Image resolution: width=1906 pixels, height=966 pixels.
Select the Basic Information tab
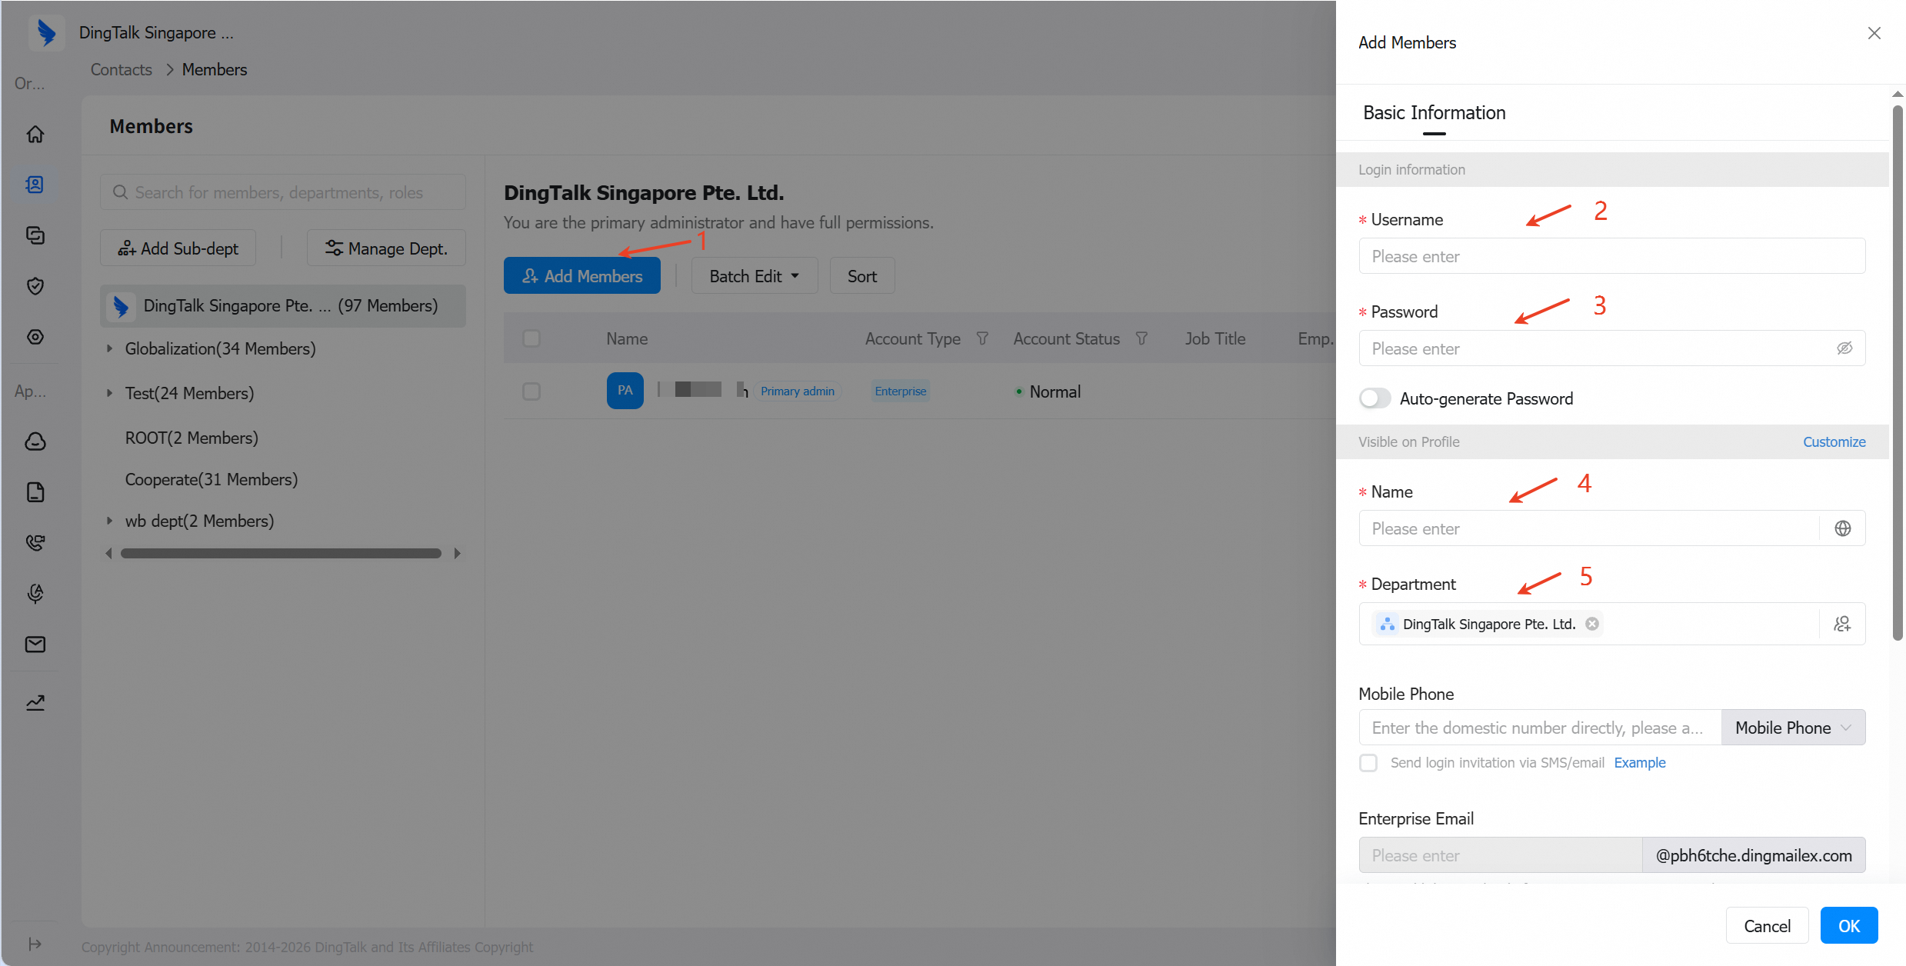click(1434, 113)
